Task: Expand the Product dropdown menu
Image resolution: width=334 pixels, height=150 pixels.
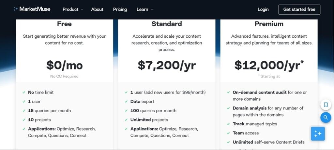Action: [73, 9]
